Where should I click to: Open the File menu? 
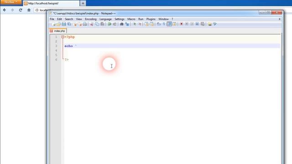[52, 19]
